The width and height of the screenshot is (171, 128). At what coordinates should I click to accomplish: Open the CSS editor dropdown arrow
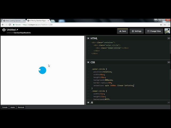(x=169, y=62)
